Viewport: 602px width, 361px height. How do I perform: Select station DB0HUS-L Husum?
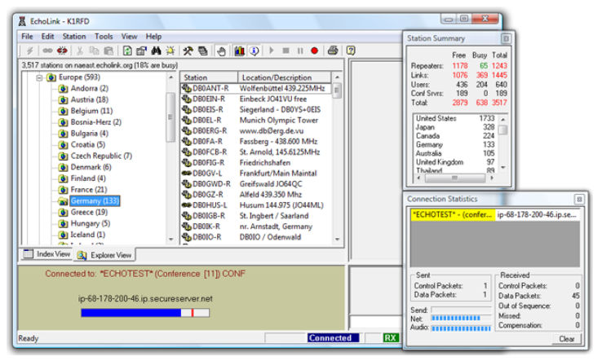pos(255,205)
